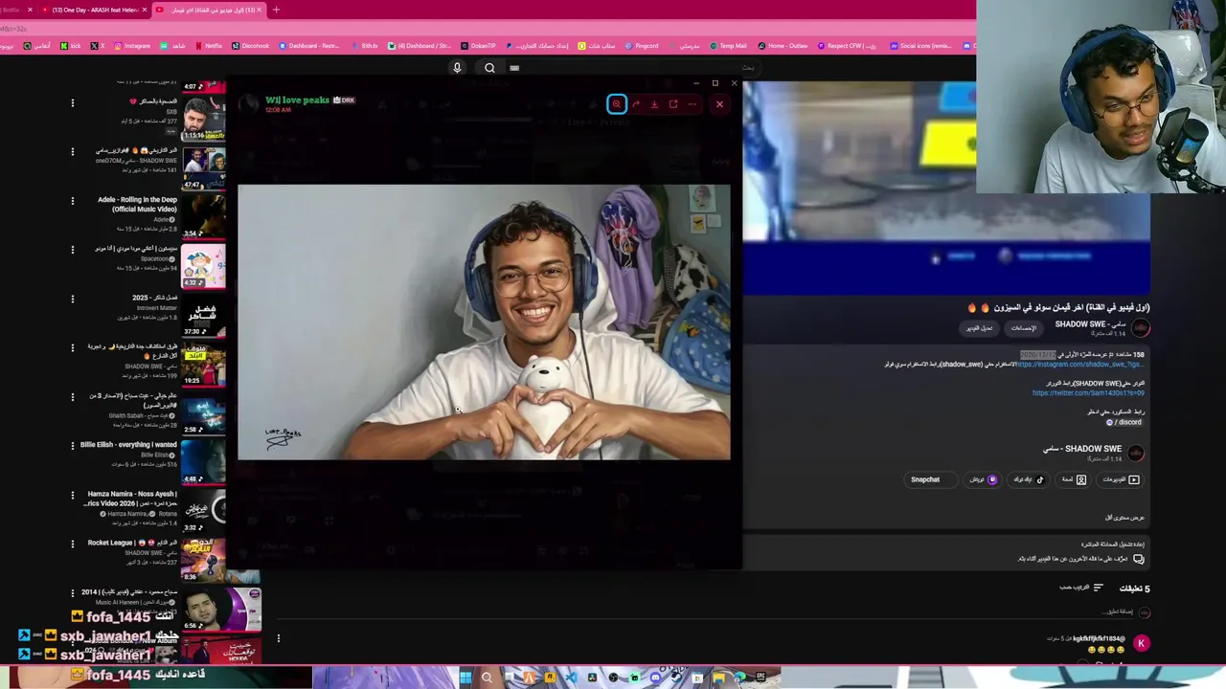Open the Social icons bookmark

920,46
